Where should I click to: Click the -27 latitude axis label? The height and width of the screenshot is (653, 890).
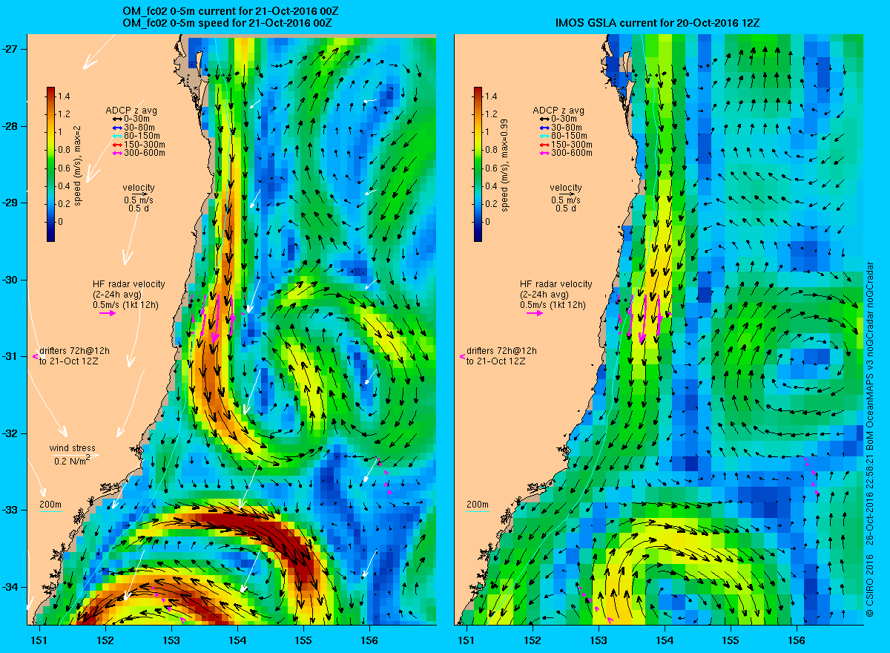(10, 49)
